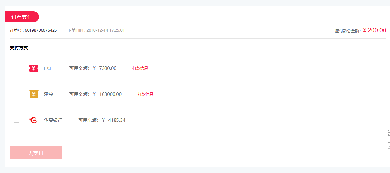Open 打款信息 link in 承兑 row
This screenshot has height=173, width=390.
(145, 94)
